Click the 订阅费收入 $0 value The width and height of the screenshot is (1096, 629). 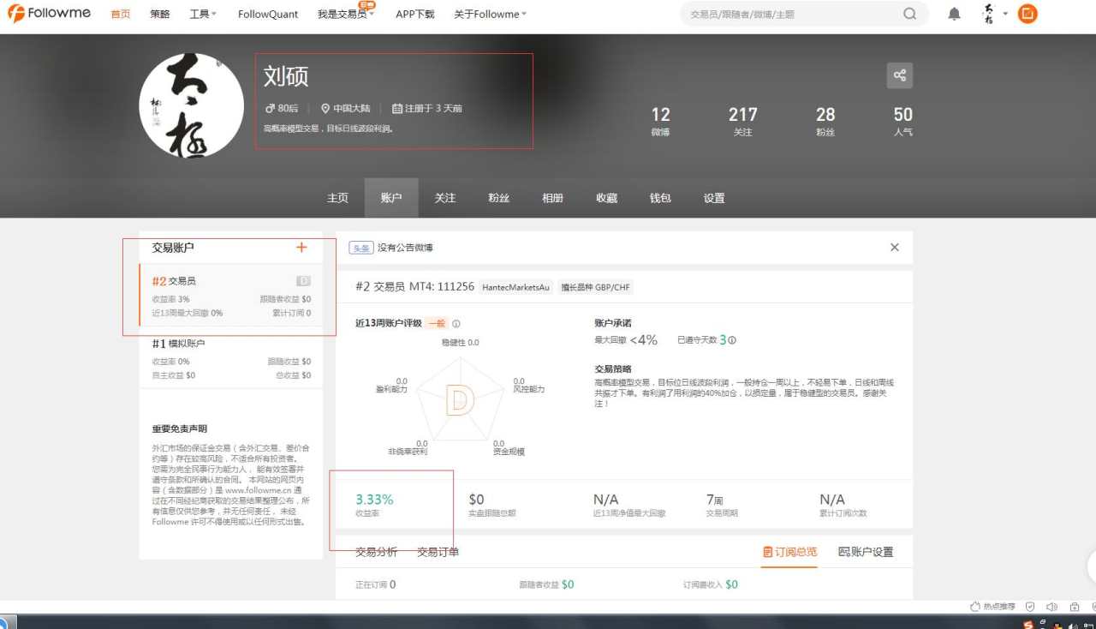pos(711,584)
